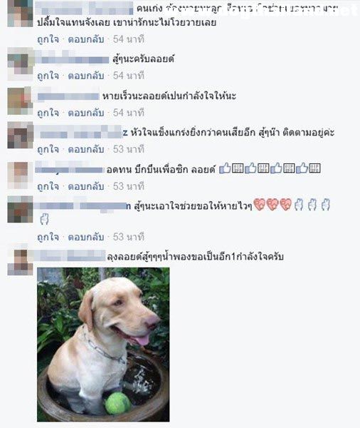This screenshot has width=360, height=428.
Task: Click the single hand emoji on the second line of the hearts comment
Action: (44, 219)
